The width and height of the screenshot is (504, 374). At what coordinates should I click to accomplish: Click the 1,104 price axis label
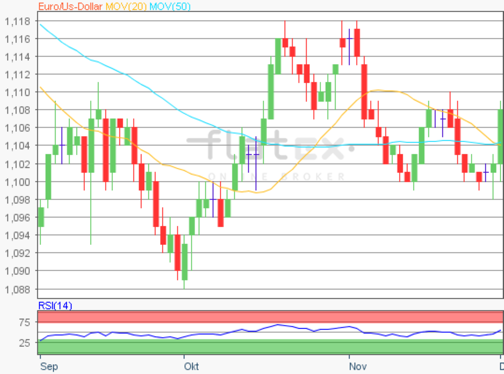(x=18, y=146)
